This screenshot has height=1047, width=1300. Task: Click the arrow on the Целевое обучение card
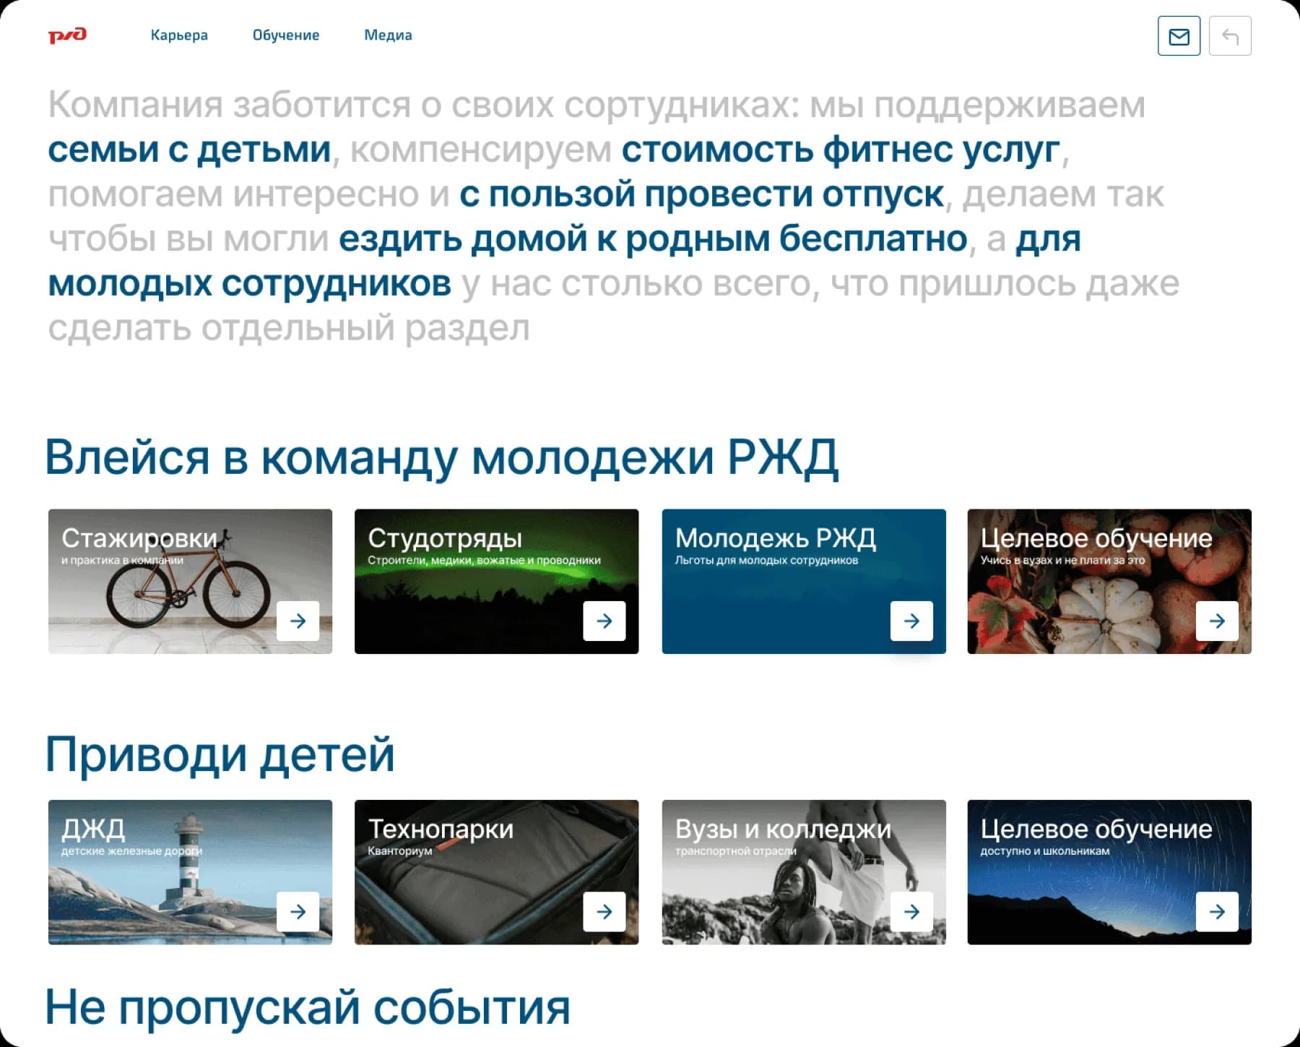coord(1217,620)
